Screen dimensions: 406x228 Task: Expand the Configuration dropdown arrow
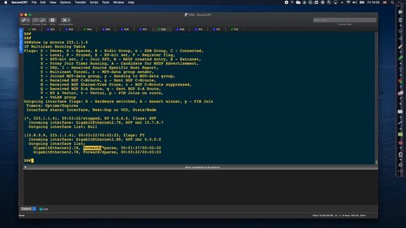click(x=69, y=20)
